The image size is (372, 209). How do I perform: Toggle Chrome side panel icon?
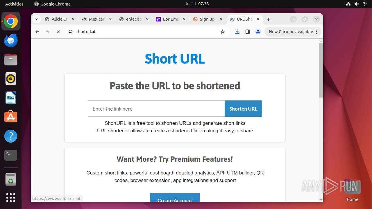[x=248, y=32]
